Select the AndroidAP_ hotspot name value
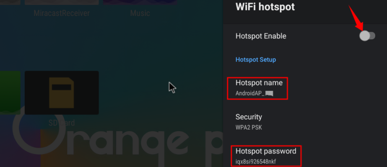Image resolution: width=387 pixels, height=167 pixels. tap(254, 93)
